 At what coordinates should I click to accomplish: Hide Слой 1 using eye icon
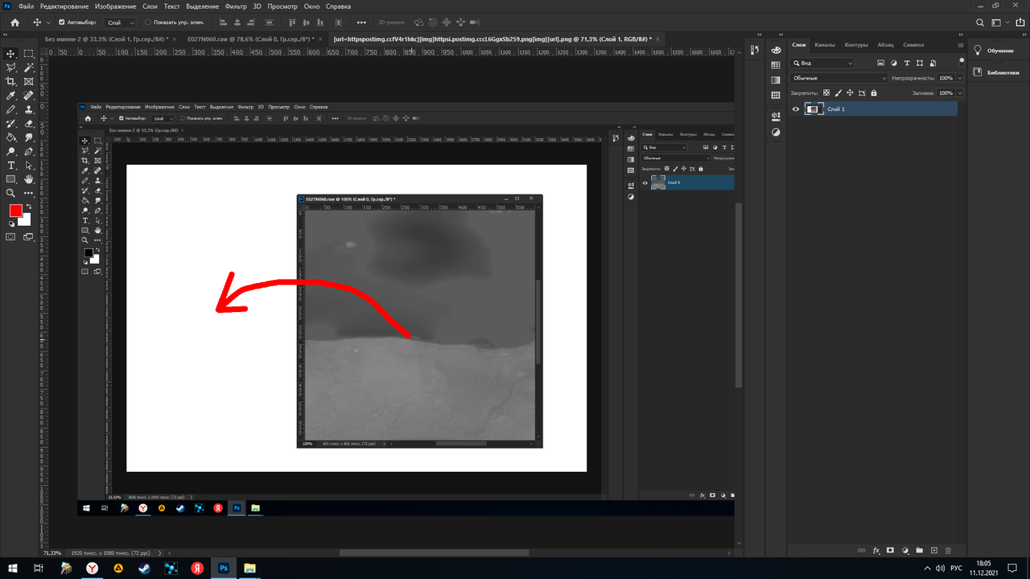point(796,109)
